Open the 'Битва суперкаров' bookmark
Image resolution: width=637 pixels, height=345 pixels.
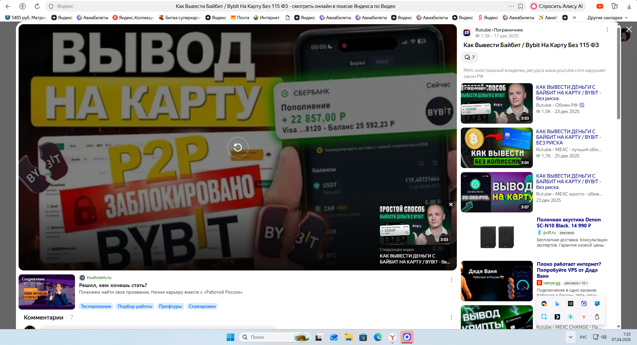tap(180, 18)
